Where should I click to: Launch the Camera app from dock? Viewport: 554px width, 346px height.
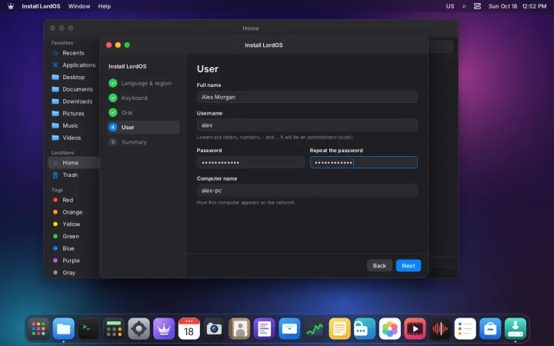(214, 329)
